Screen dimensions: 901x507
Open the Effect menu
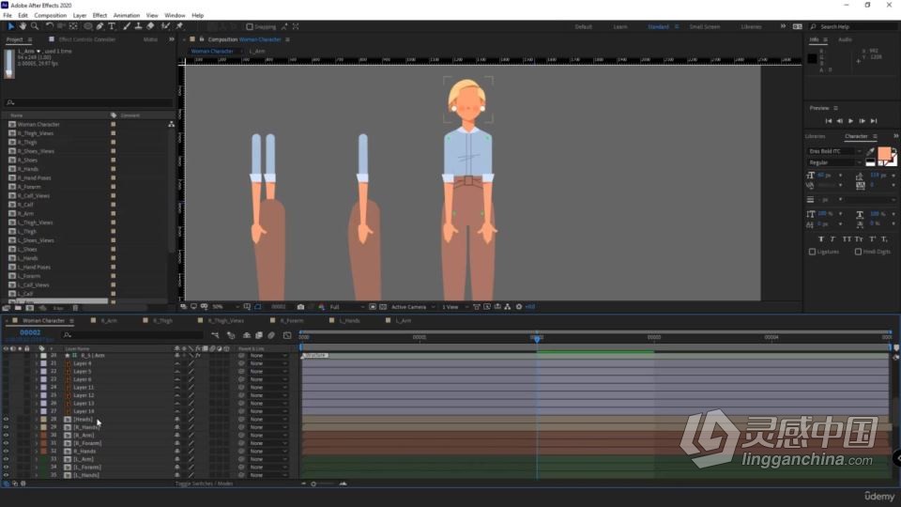click(99, 16)
